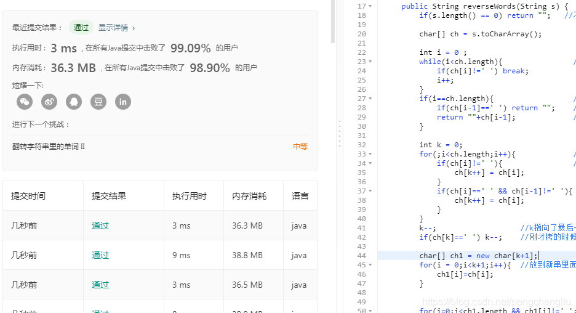The image size is (576, 313).
Task: Share result via the LinkedIn icon
Action: [123, 102]
